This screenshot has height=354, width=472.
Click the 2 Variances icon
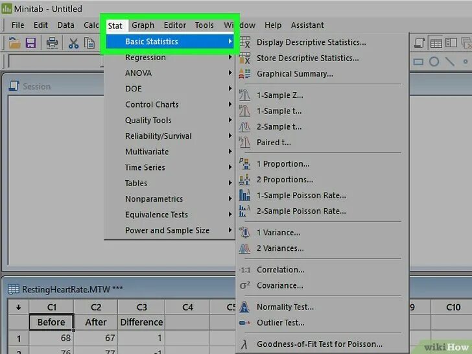click(x=244, y=248)
